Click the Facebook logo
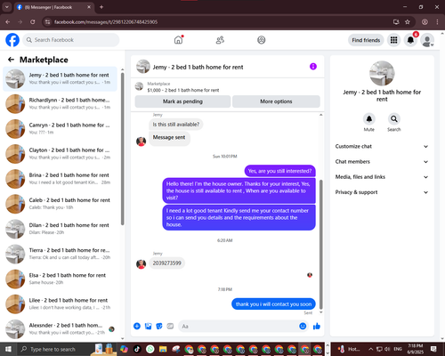This screenshot has height=356, width=445. tap(12, 40)
